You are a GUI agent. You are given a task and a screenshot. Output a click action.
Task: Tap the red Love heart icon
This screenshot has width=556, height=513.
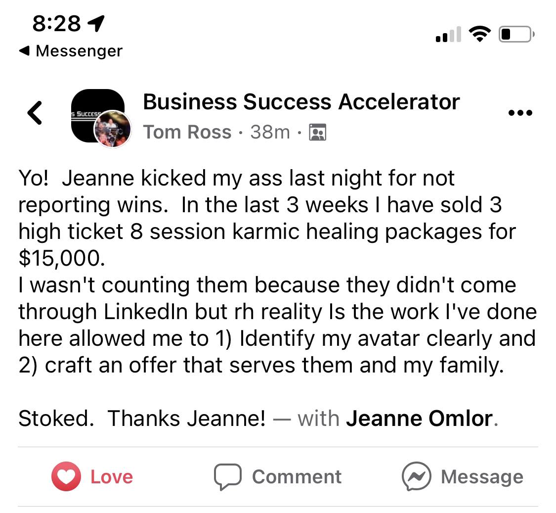click(x=66, y=476)
